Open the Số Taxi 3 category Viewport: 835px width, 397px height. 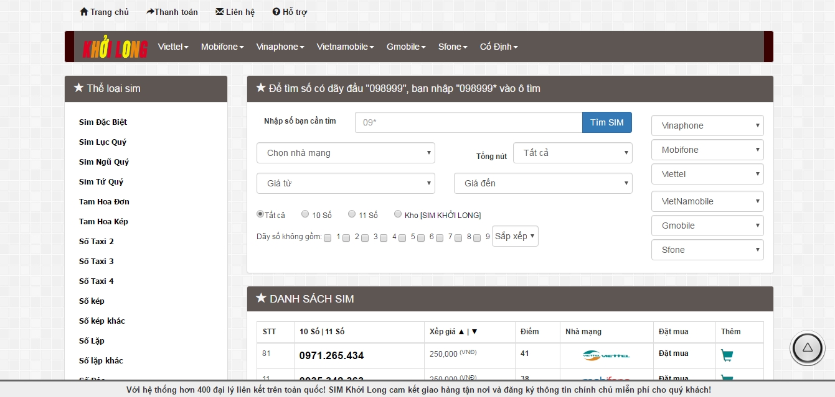tap(97, 261)
